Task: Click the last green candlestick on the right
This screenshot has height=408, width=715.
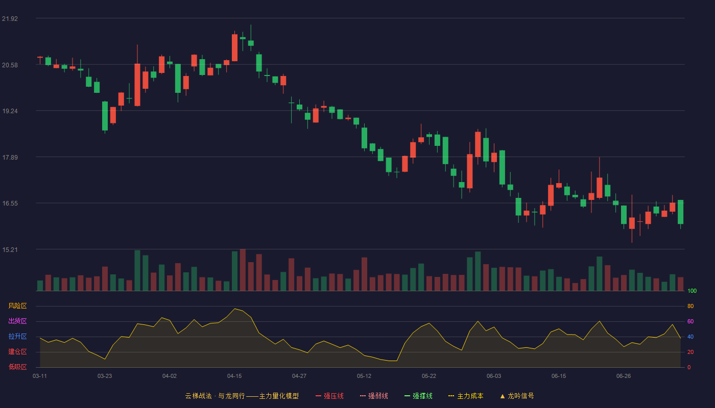Action: 680,212
